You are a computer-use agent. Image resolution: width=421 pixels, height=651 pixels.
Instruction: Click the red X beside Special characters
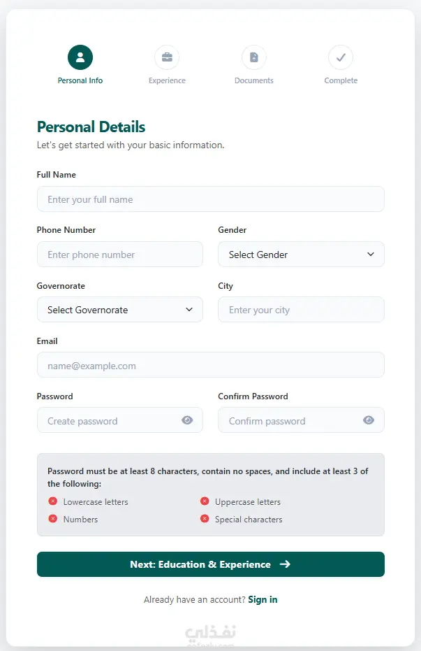(x=205, y=519)
